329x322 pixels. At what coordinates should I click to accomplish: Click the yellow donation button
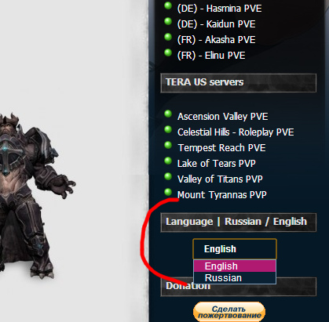[229, 312]
